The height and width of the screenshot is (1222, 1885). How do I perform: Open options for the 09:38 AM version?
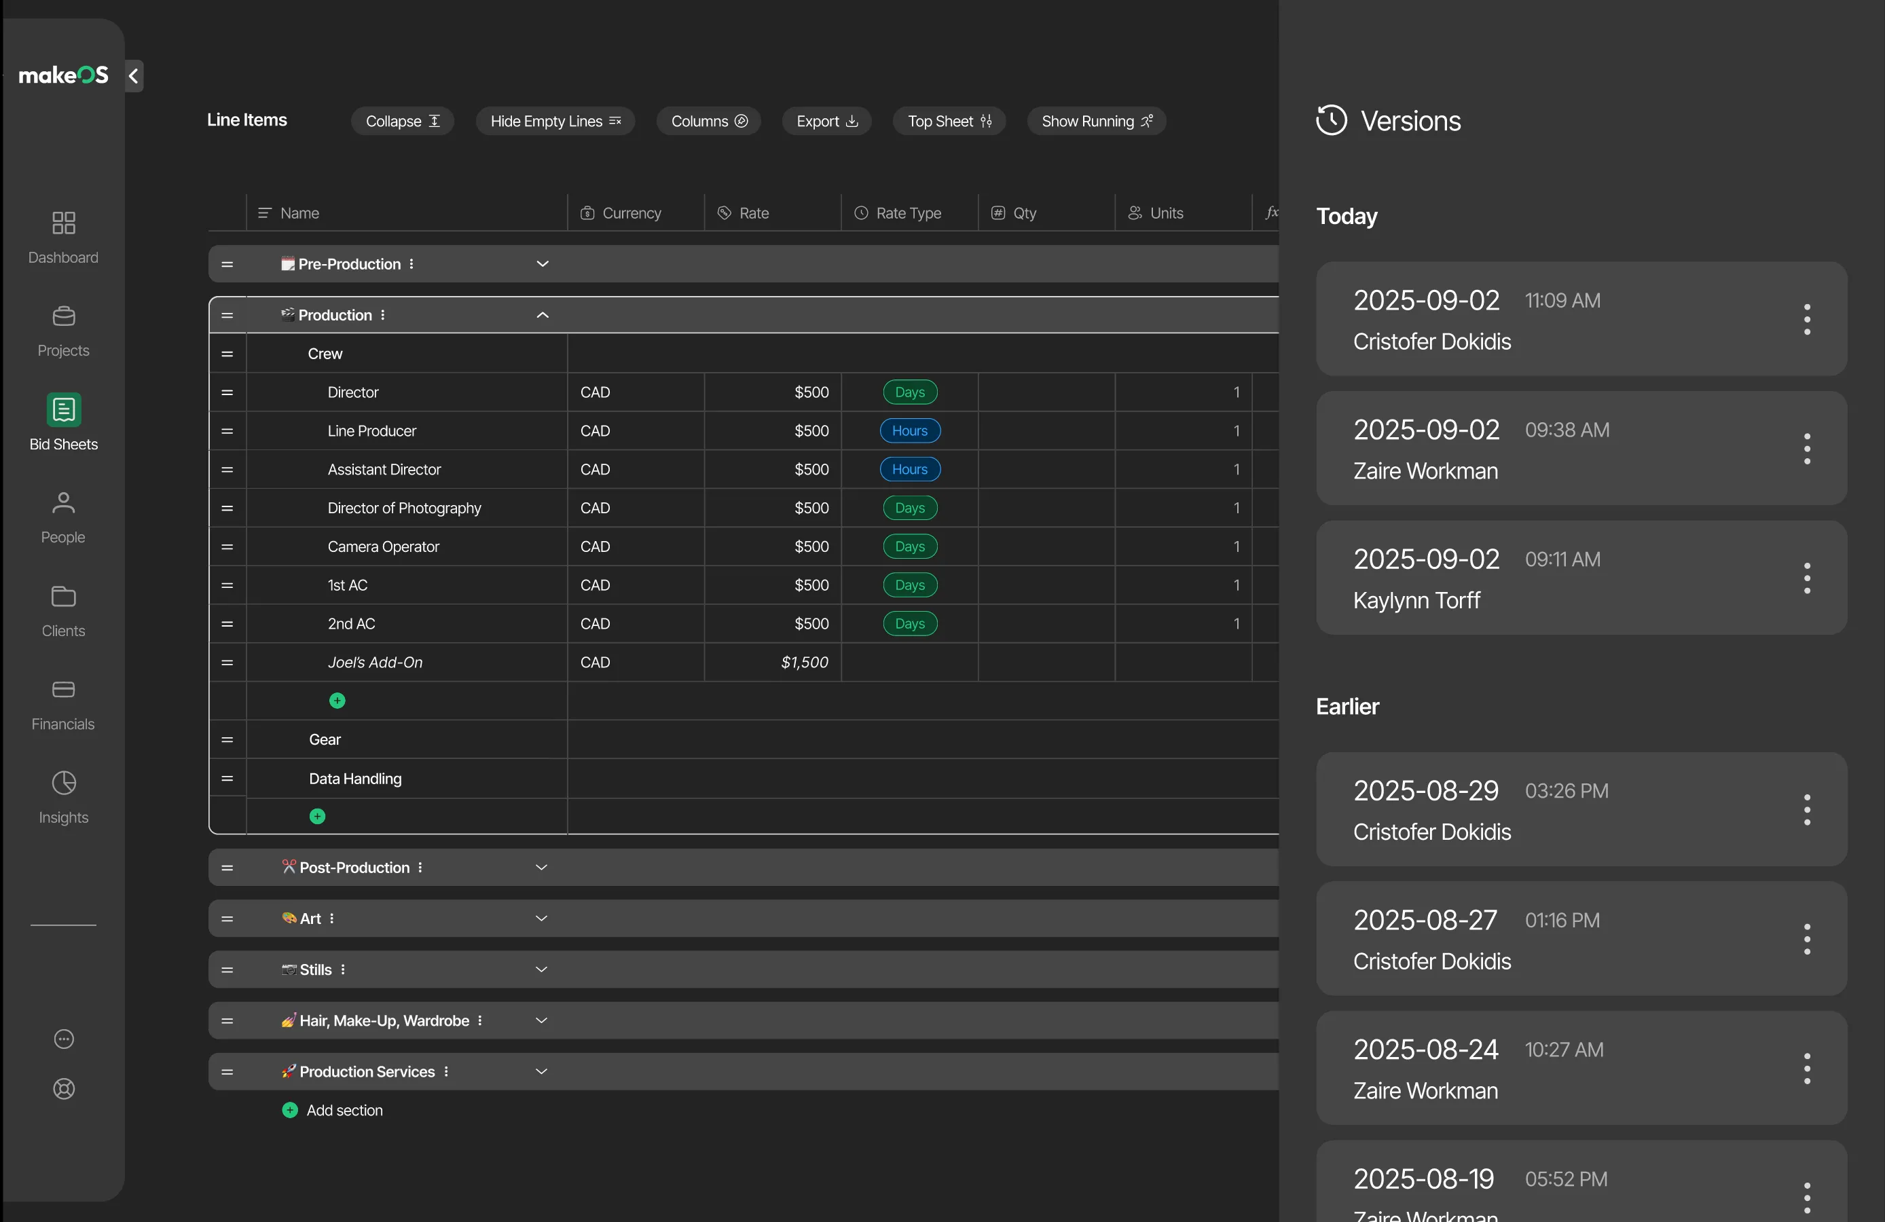(x=1807, y=448)
